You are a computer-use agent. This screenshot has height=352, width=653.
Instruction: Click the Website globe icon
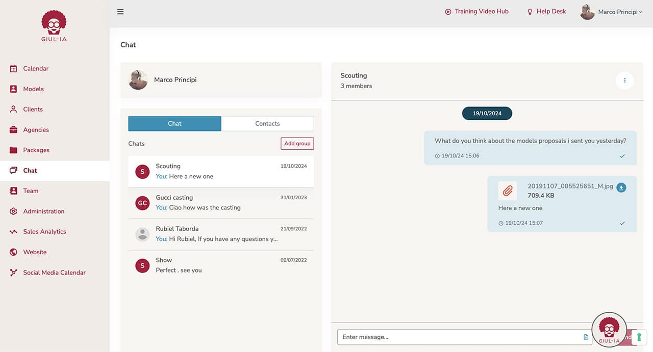(14, 252)
